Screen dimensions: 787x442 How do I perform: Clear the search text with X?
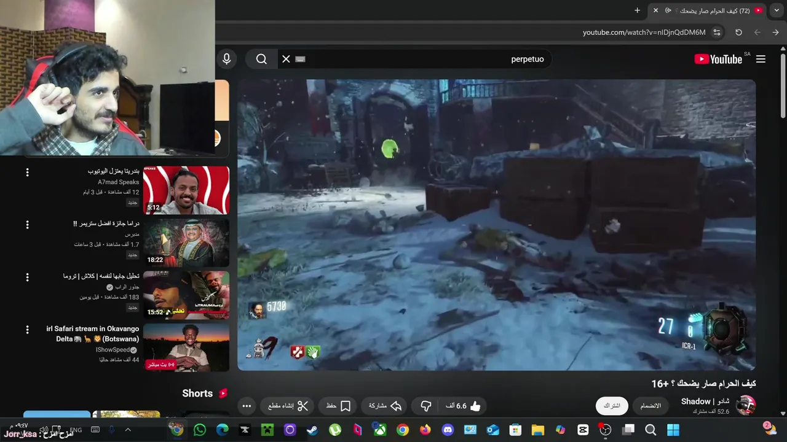pos(286,59)
